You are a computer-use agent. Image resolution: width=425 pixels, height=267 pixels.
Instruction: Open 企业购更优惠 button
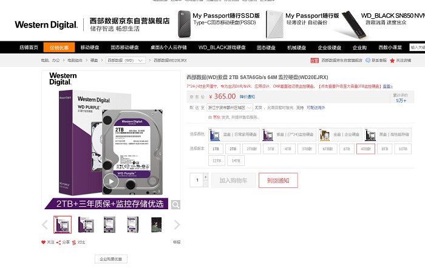pyautogui.click(x=111, y=259)
